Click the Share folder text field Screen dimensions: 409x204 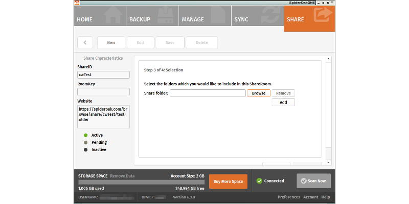pyautogui.click(x=208, y=93)
